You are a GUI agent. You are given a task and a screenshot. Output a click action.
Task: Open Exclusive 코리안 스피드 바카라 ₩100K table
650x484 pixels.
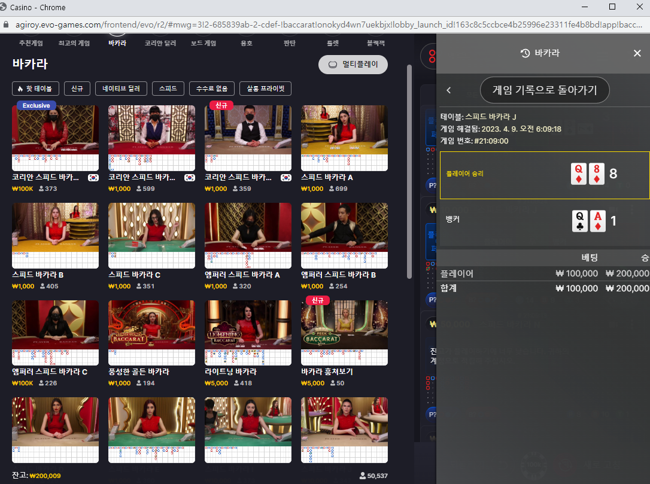tap(55, 138)
